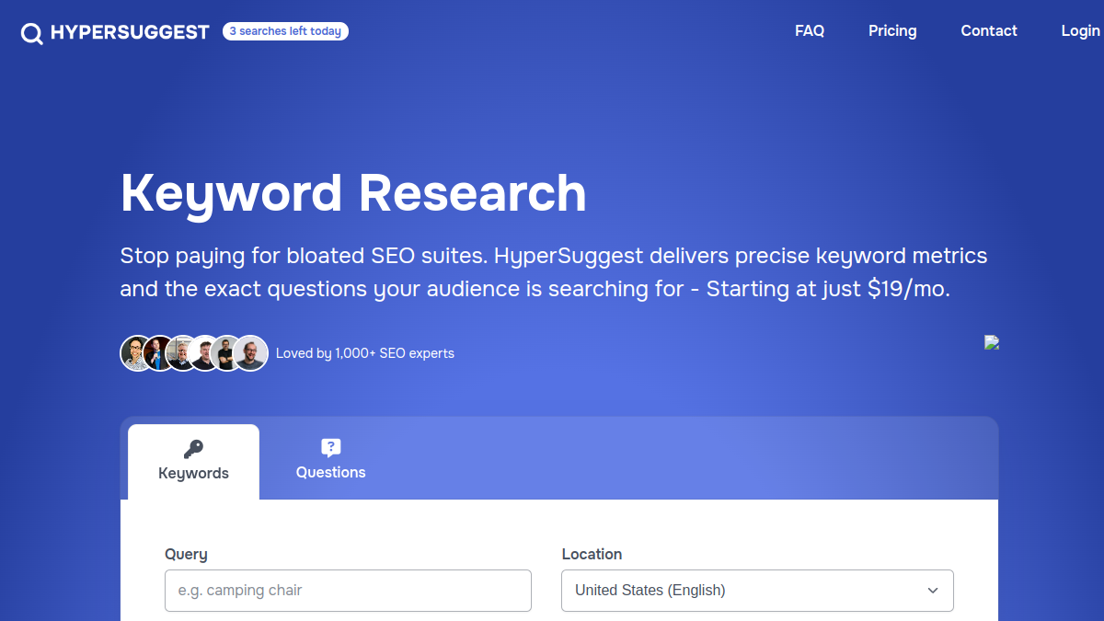Click the Login link

click(1081, 31)
